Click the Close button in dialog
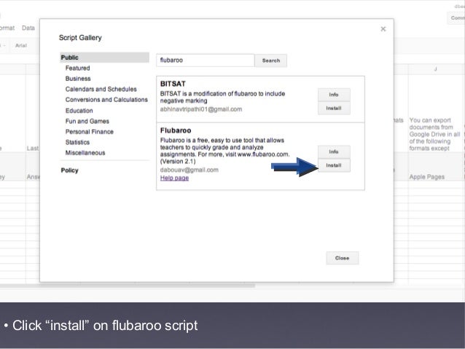The image size is (465, 349). [x=343, y=258]
